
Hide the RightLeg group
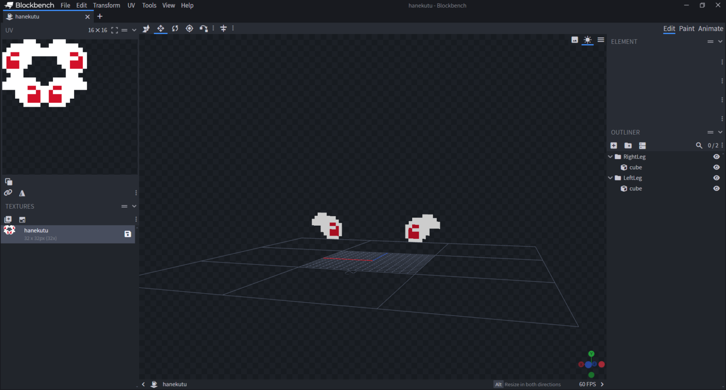click(716, 156)
